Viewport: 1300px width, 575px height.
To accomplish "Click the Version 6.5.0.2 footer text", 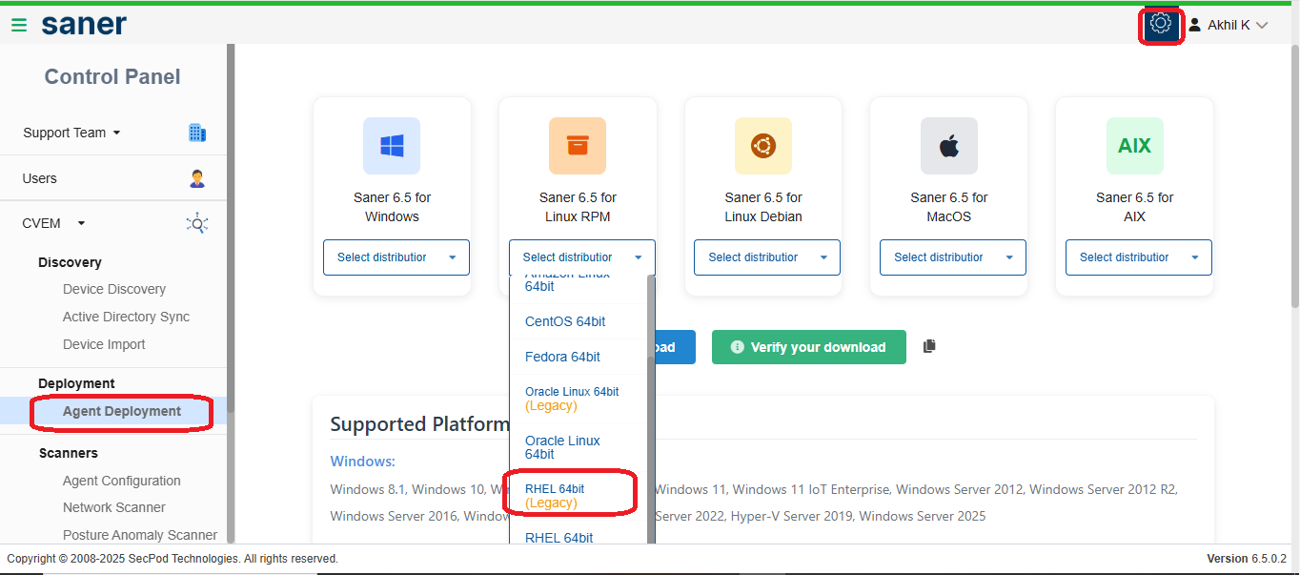I will point(1247,559).
